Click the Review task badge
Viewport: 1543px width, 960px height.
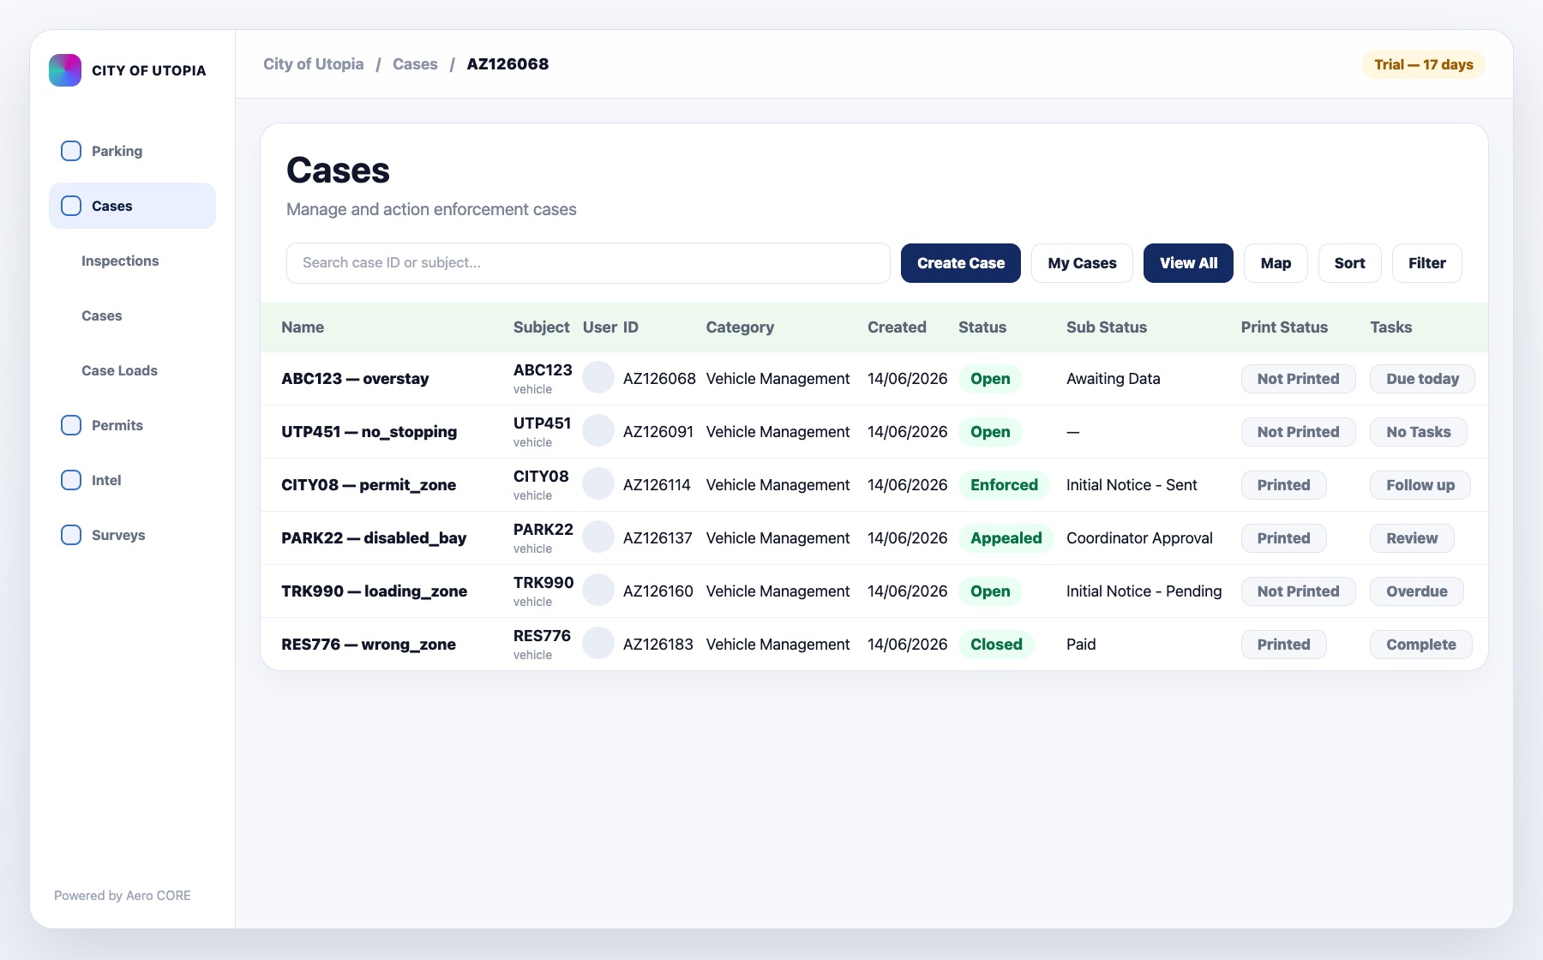pyautogui.click(x=1412, y=538)
